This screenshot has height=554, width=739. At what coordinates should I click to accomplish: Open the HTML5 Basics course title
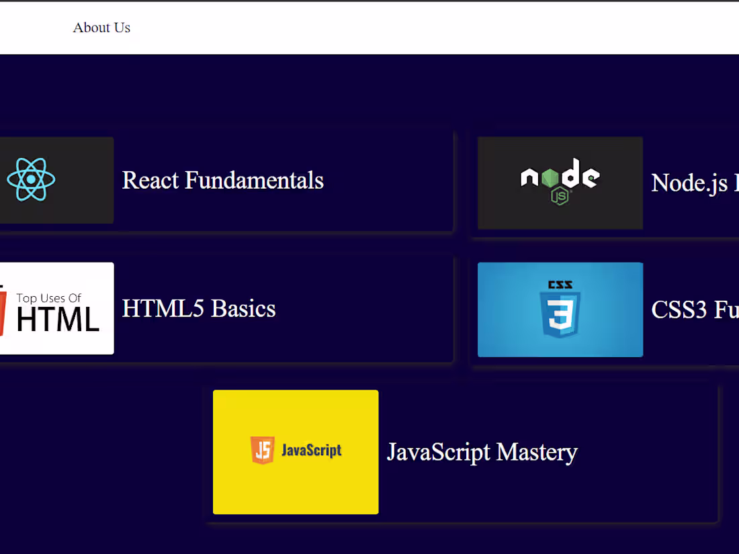[x=198, y=309]
